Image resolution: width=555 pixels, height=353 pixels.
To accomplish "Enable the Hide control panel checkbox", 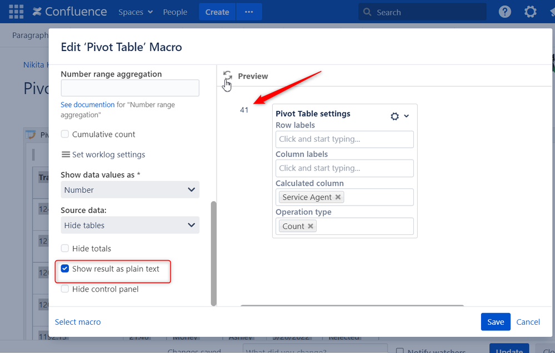I will (x=65, y=289).
